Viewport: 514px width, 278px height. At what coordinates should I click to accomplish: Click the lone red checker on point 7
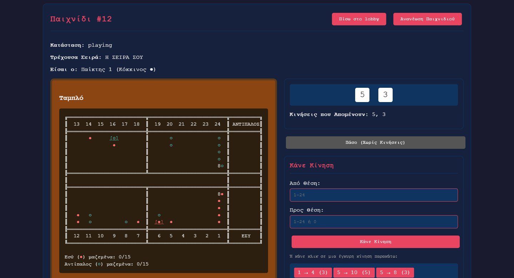[x=138, y=222]
